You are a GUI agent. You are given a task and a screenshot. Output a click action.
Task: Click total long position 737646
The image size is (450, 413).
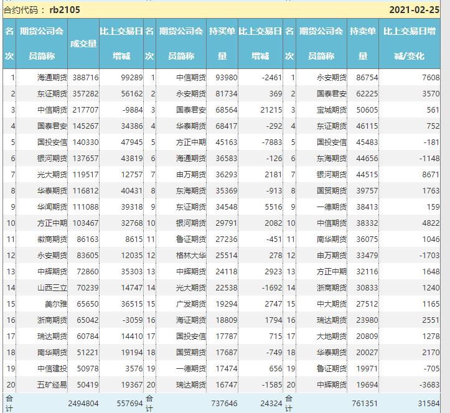(224, 404)
